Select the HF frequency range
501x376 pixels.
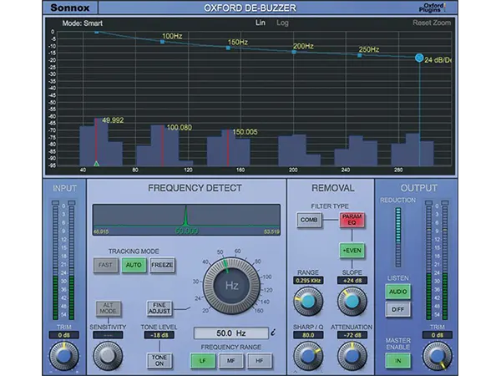click(x=259, y=361)
